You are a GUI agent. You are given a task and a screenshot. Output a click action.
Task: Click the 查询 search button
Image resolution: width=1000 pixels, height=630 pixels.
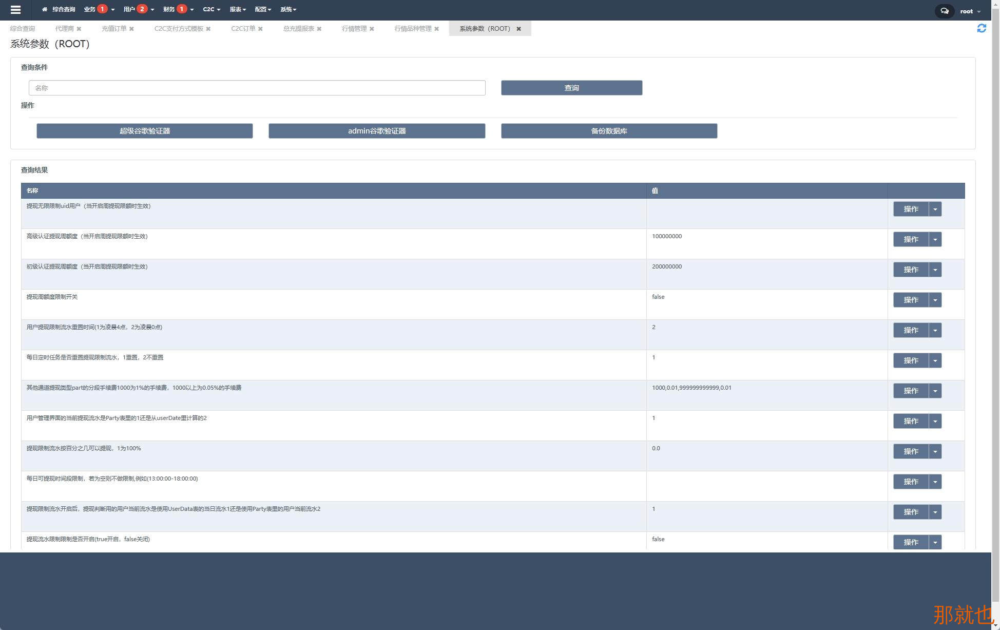pos(571,88)
